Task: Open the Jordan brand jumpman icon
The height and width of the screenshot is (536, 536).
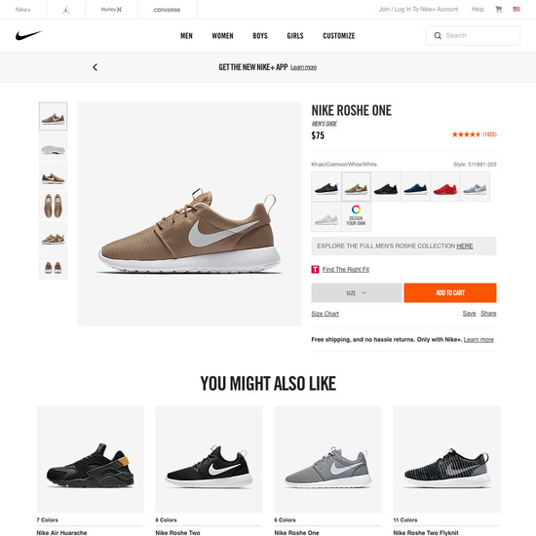Action: (x=66, y=10)
